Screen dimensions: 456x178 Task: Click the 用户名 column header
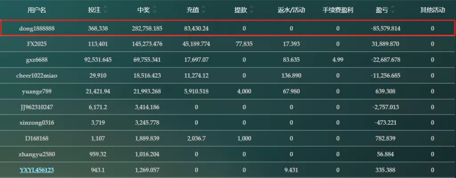tap(37, 10)
